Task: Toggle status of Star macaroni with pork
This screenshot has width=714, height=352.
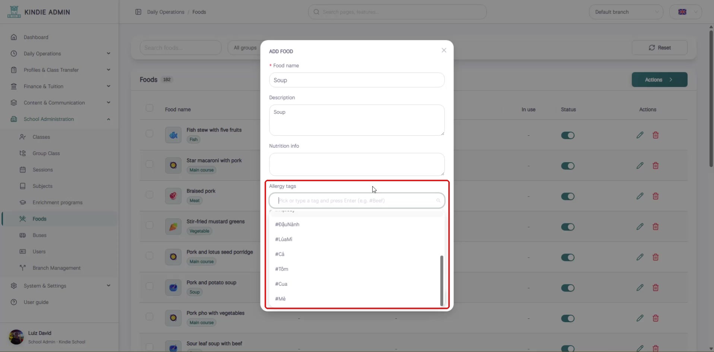Action: tap(568, 166)
